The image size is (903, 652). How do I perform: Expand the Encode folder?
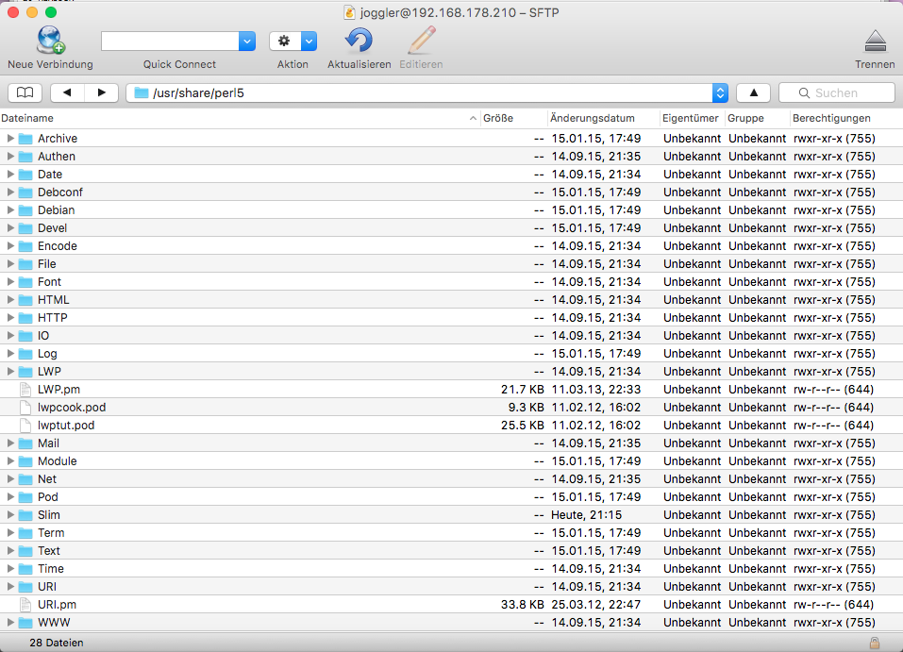(10, 246)
